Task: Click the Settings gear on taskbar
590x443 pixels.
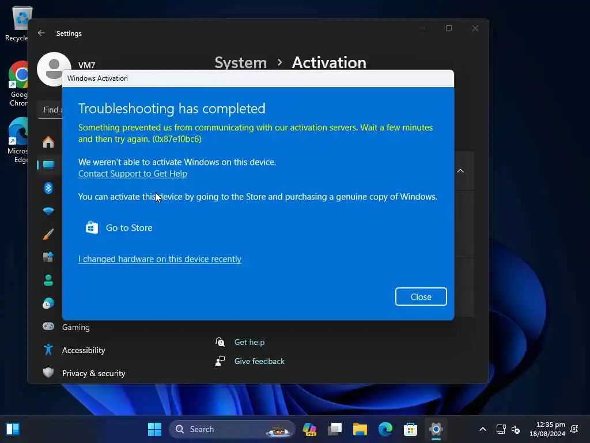Action: point(436,429)
